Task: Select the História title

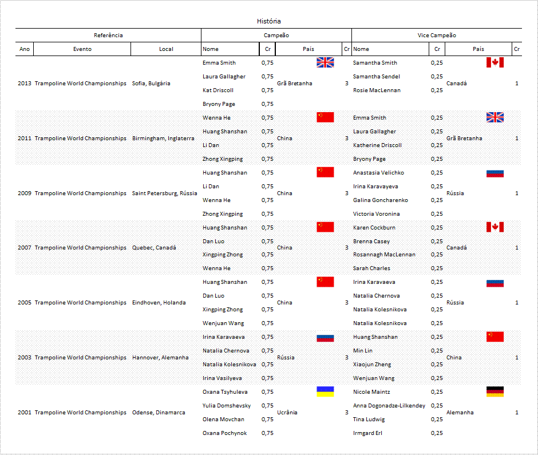Action: 268,21
